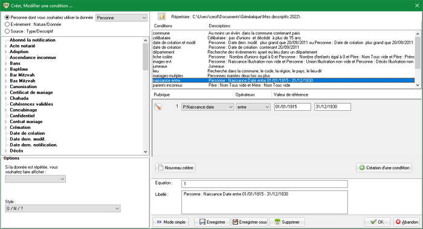
Task: Open the Répertoire folder icon
Action: click(161, 17)
